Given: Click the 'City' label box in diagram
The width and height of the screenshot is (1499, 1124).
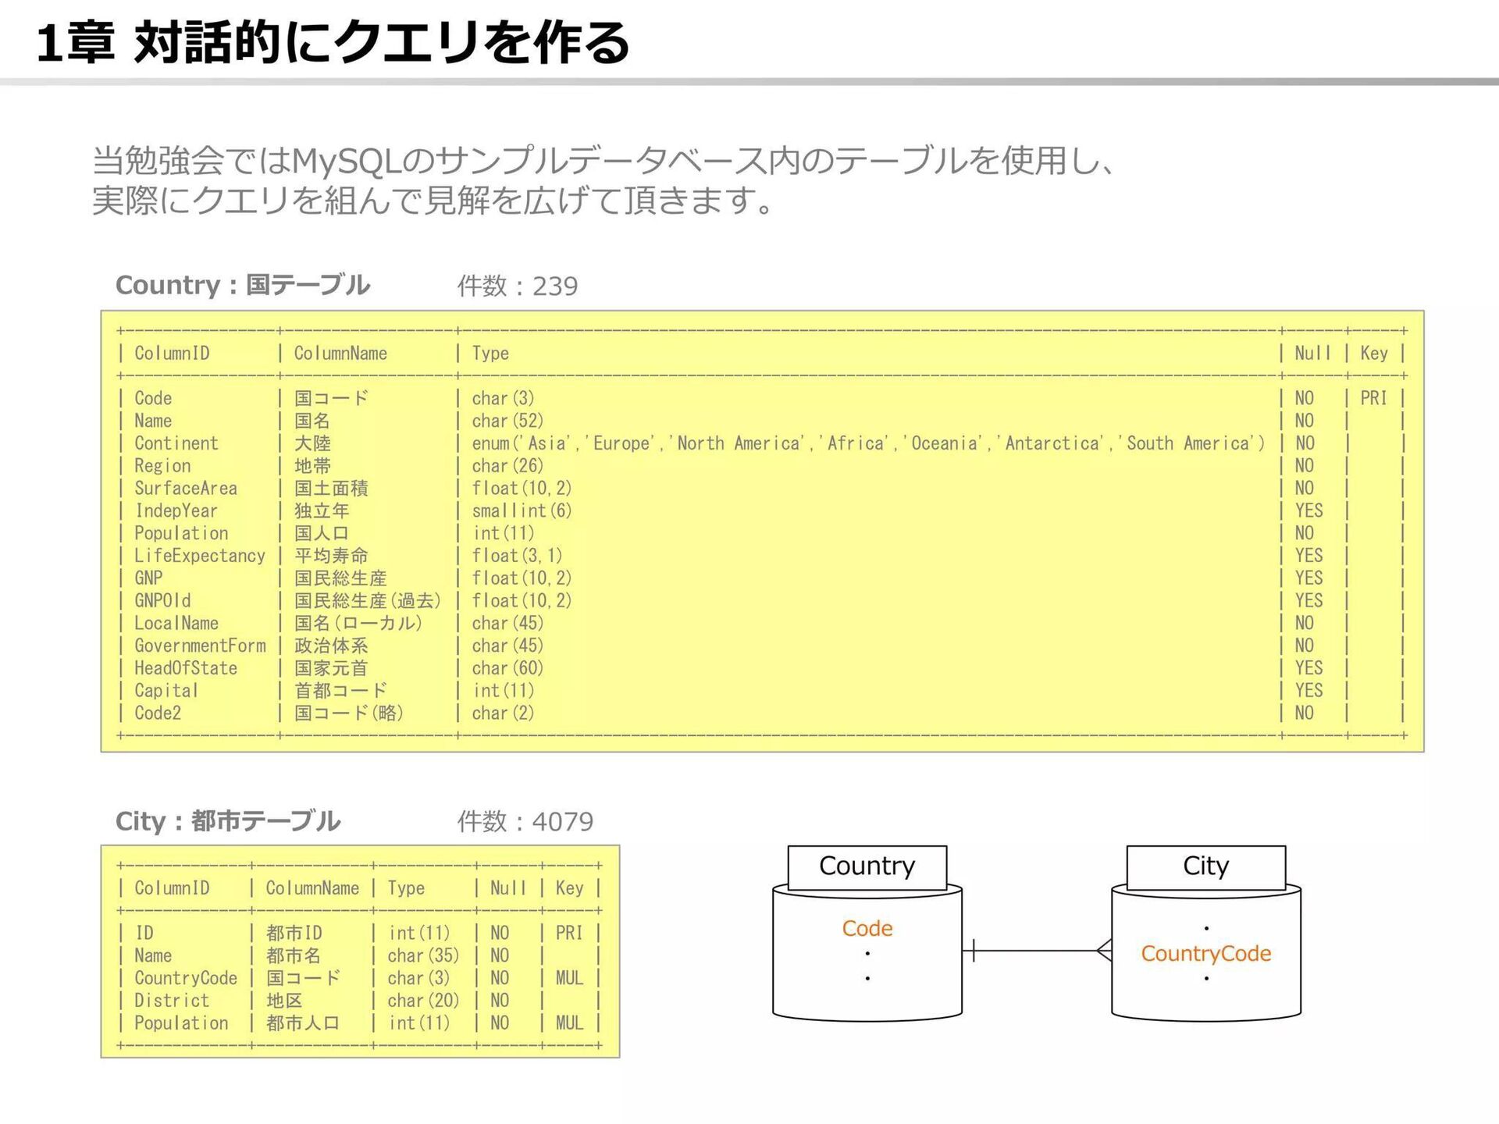Looking at the screenshot, I should 1205,866.
